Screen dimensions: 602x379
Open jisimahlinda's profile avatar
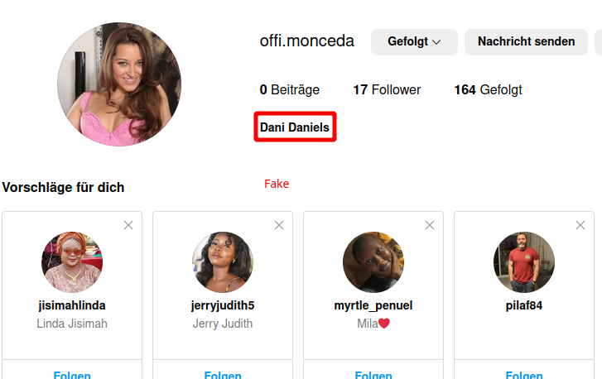(72, 262)
